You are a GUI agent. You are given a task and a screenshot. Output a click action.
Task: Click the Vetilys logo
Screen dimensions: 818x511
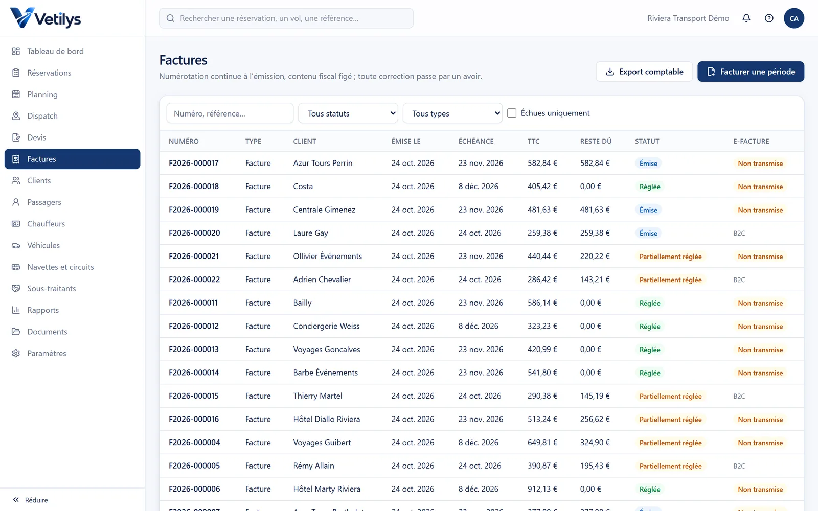pyautogui.click(x=46, y=18)
